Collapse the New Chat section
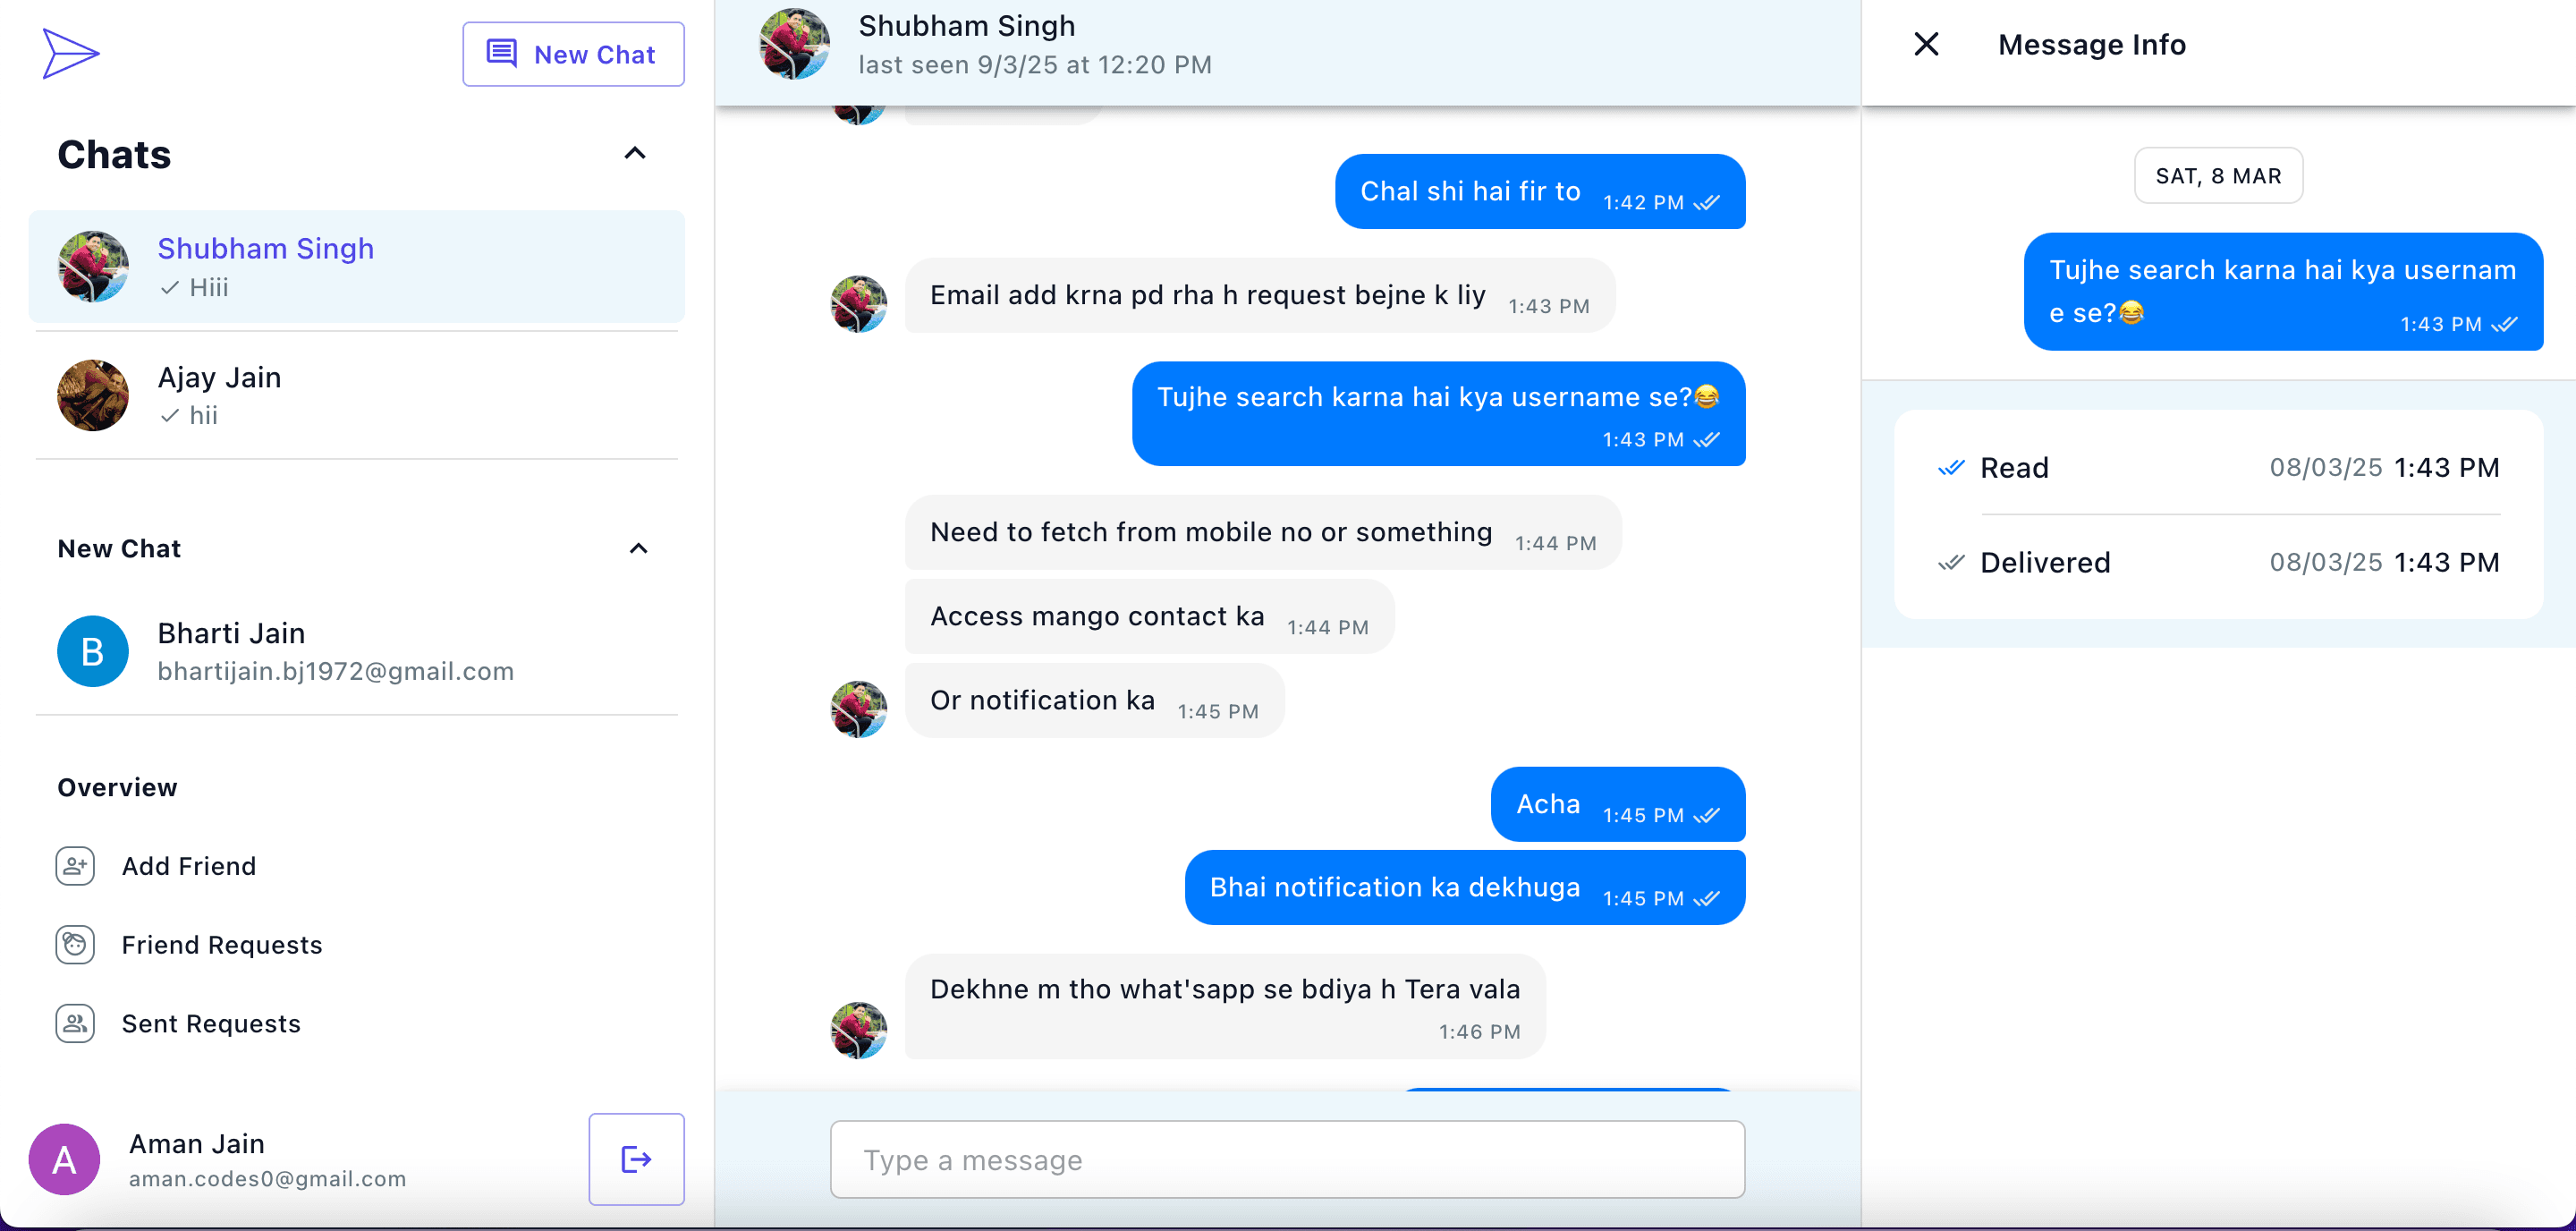The image size is (2576, 1231). coord(638,549)
